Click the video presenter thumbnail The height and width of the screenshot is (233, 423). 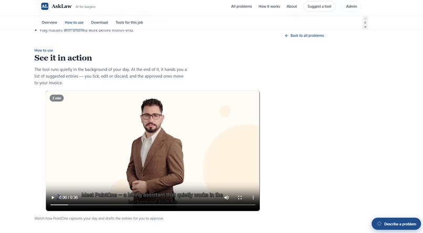click(x=153, y=151)
